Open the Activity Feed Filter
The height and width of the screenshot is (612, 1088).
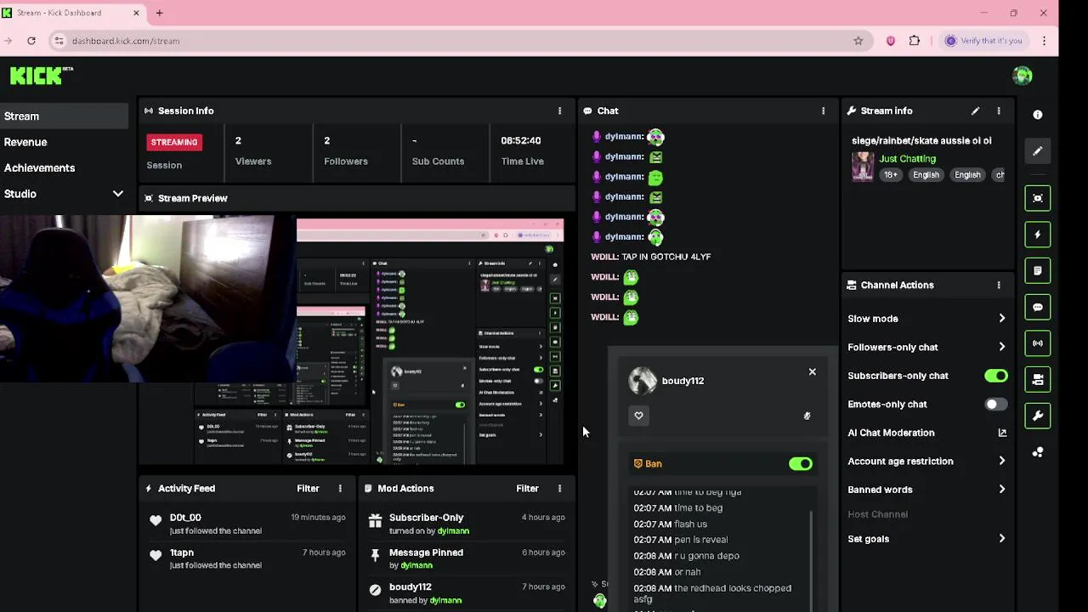(308, 488)
